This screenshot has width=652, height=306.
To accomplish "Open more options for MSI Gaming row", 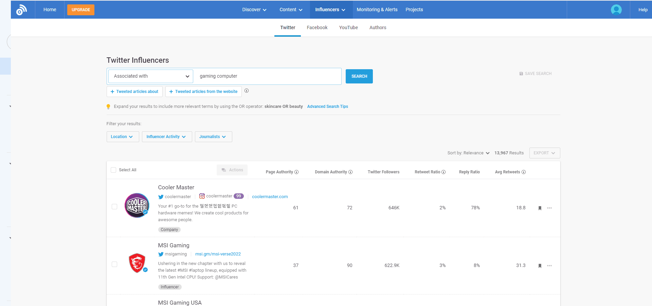I will point(549,266).
